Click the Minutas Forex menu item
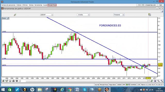 pyautogui.click(x=52, y=5)
